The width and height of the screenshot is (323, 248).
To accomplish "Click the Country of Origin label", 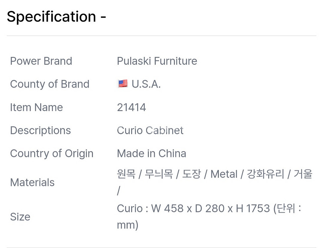I will click(52, 154).
